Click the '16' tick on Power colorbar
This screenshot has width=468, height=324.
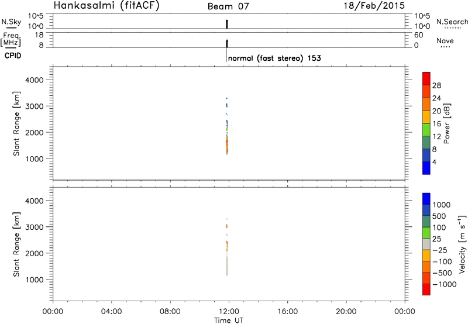point(436,124)
